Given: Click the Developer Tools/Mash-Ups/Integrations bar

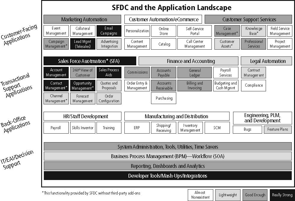Looking at the screenshot, I should tap(167, 176).
